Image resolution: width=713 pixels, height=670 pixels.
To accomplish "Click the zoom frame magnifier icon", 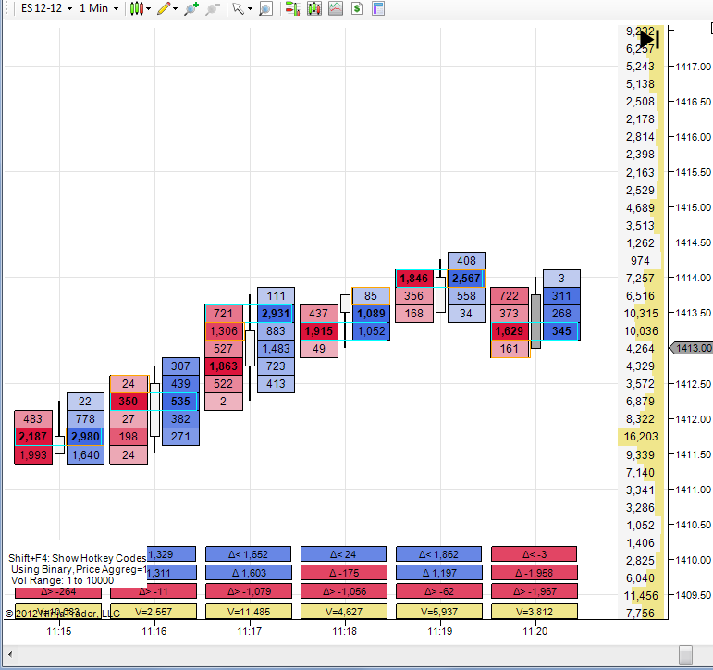I will coord(265,8).
